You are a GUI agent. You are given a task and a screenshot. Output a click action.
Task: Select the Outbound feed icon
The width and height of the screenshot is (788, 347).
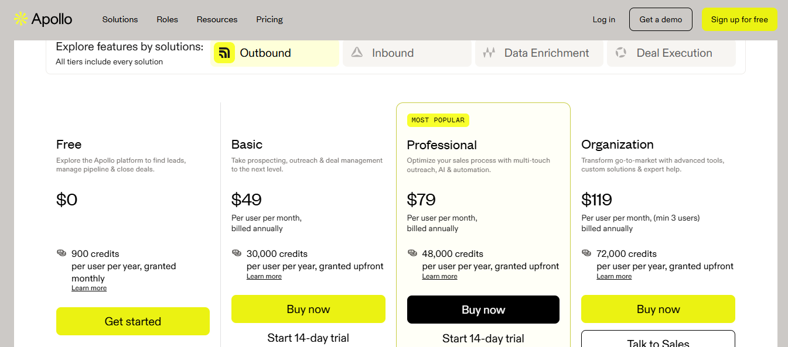[224, 53]
